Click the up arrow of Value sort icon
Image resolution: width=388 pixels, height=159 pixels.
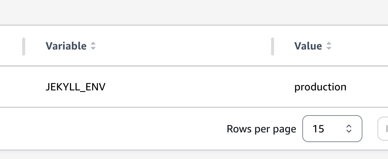click(x=329, y=43)
